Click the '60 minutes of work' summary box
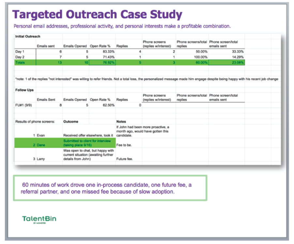 [110, 188]
